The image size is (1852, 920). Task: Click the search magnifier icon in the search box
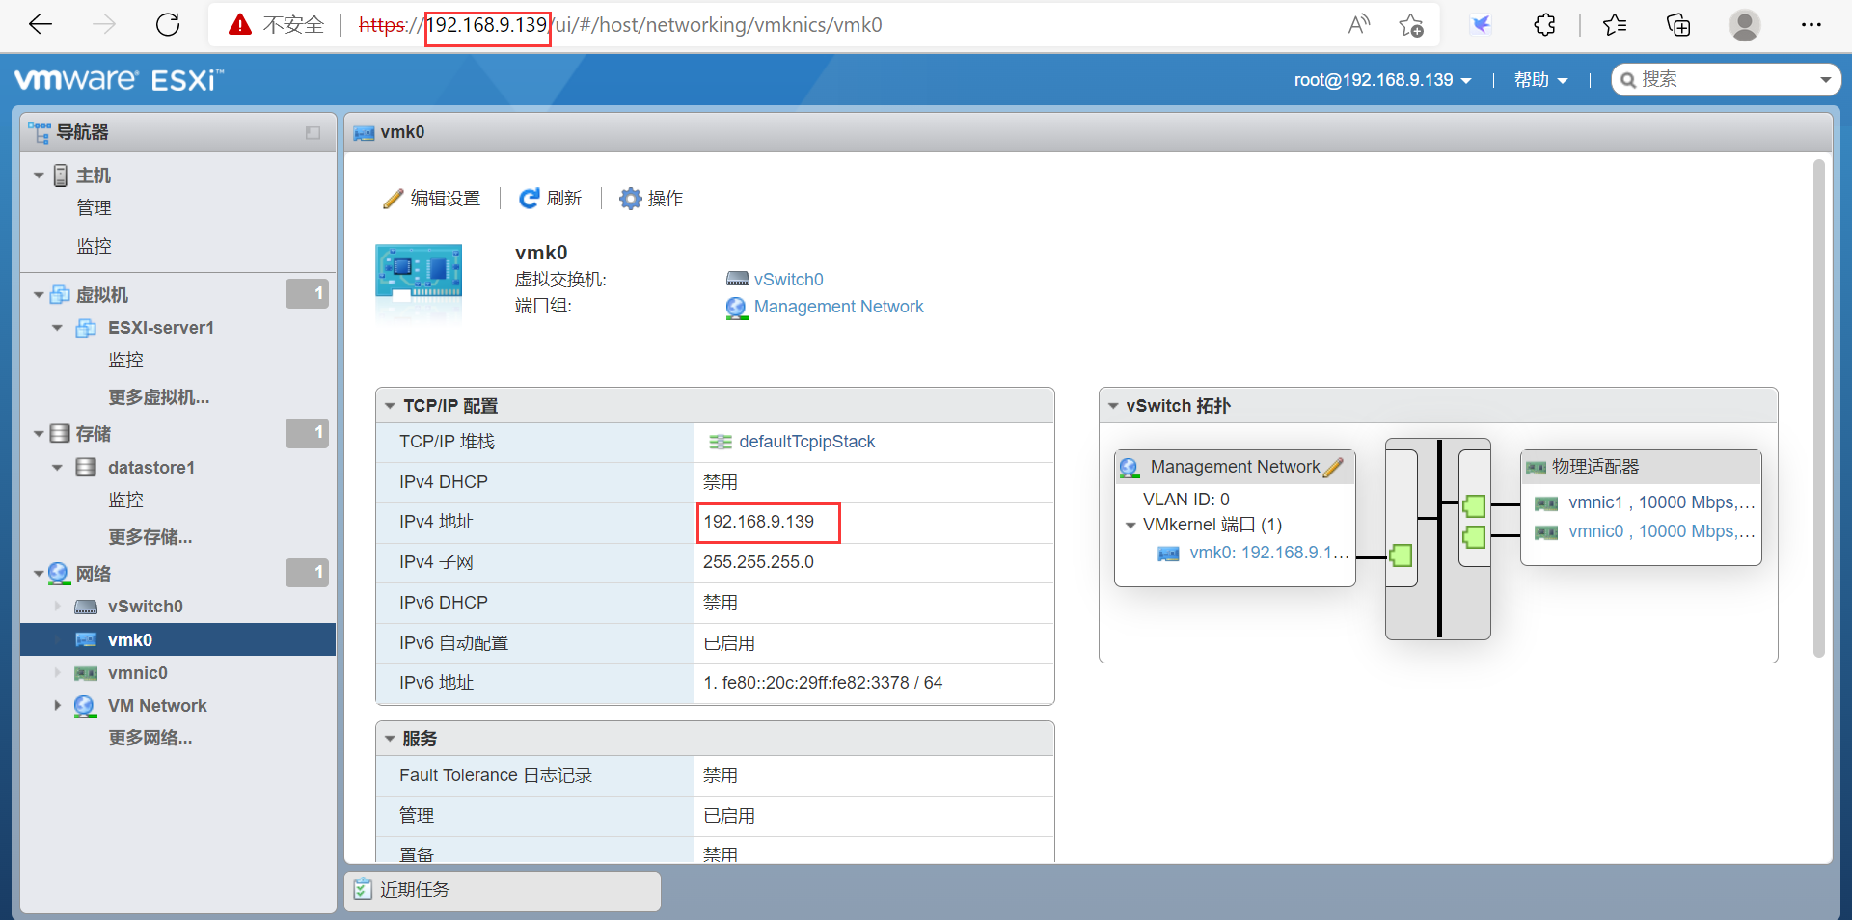1628,79
